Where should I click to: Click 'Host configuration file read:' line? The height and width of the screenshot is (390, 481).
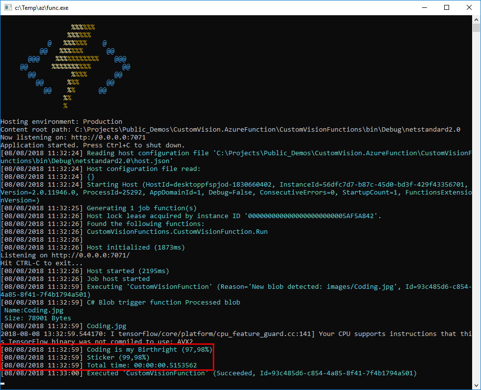point(101,169)
